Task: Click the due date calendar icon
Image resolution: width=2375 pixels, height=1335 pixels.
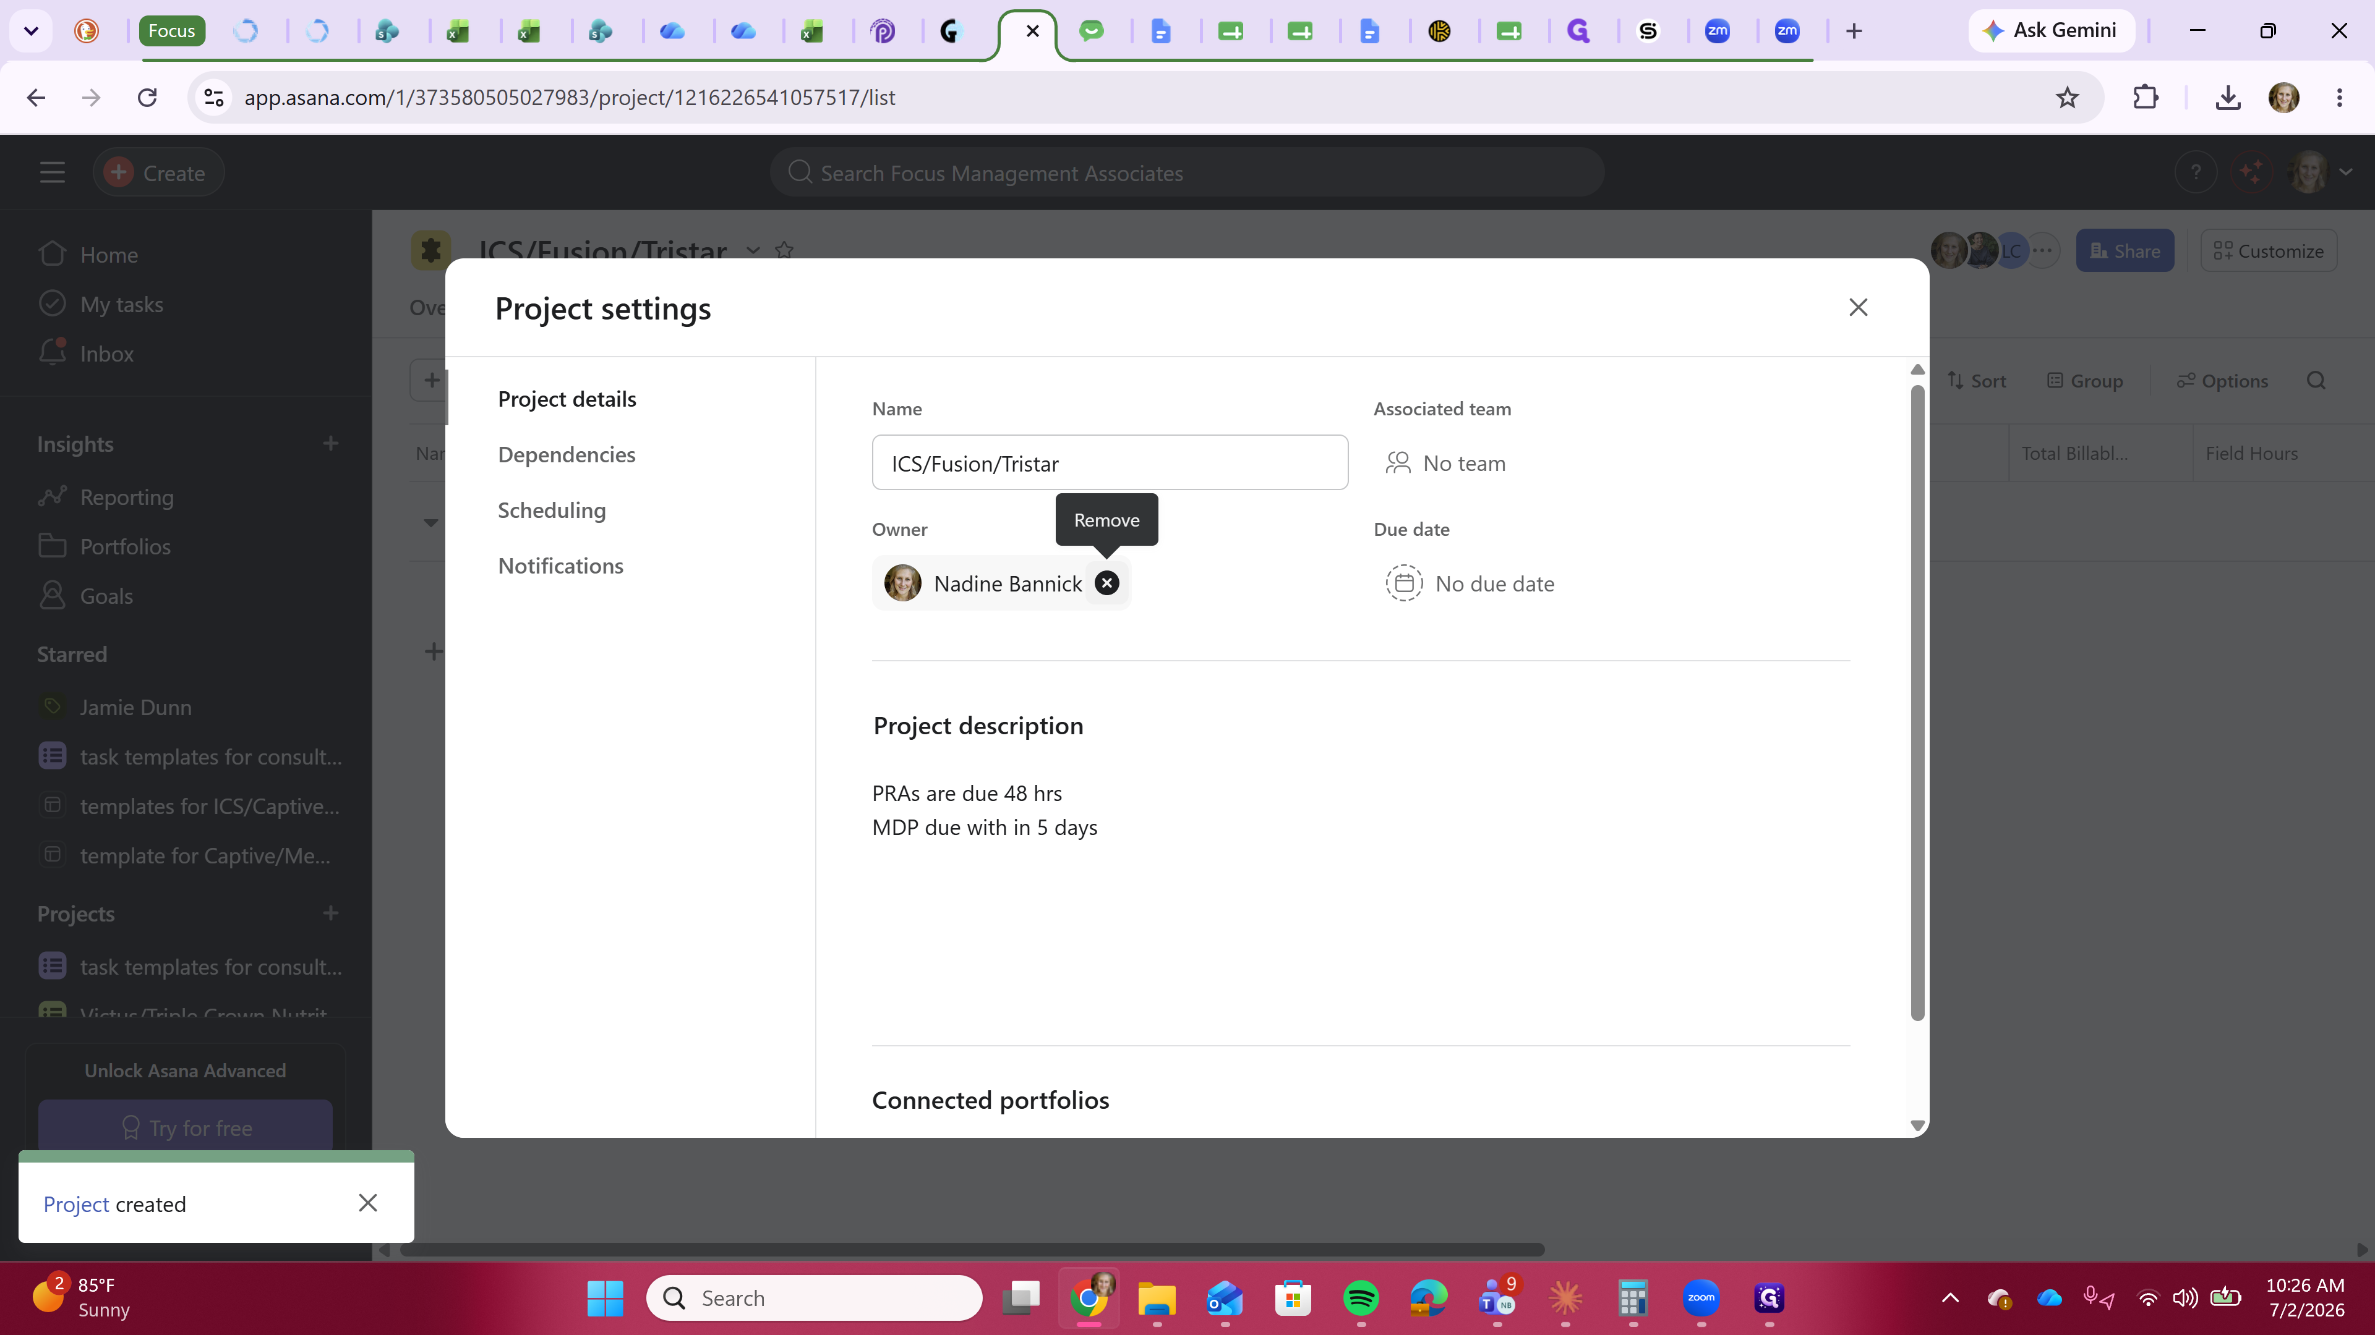Action: click(1403, 583)
